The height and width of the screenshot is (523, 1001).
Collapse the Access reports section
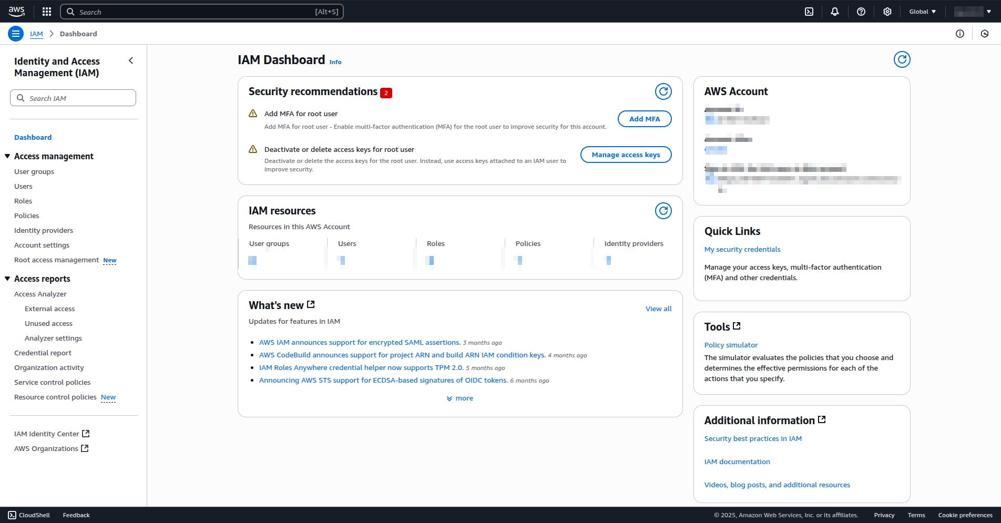[7, 279]
